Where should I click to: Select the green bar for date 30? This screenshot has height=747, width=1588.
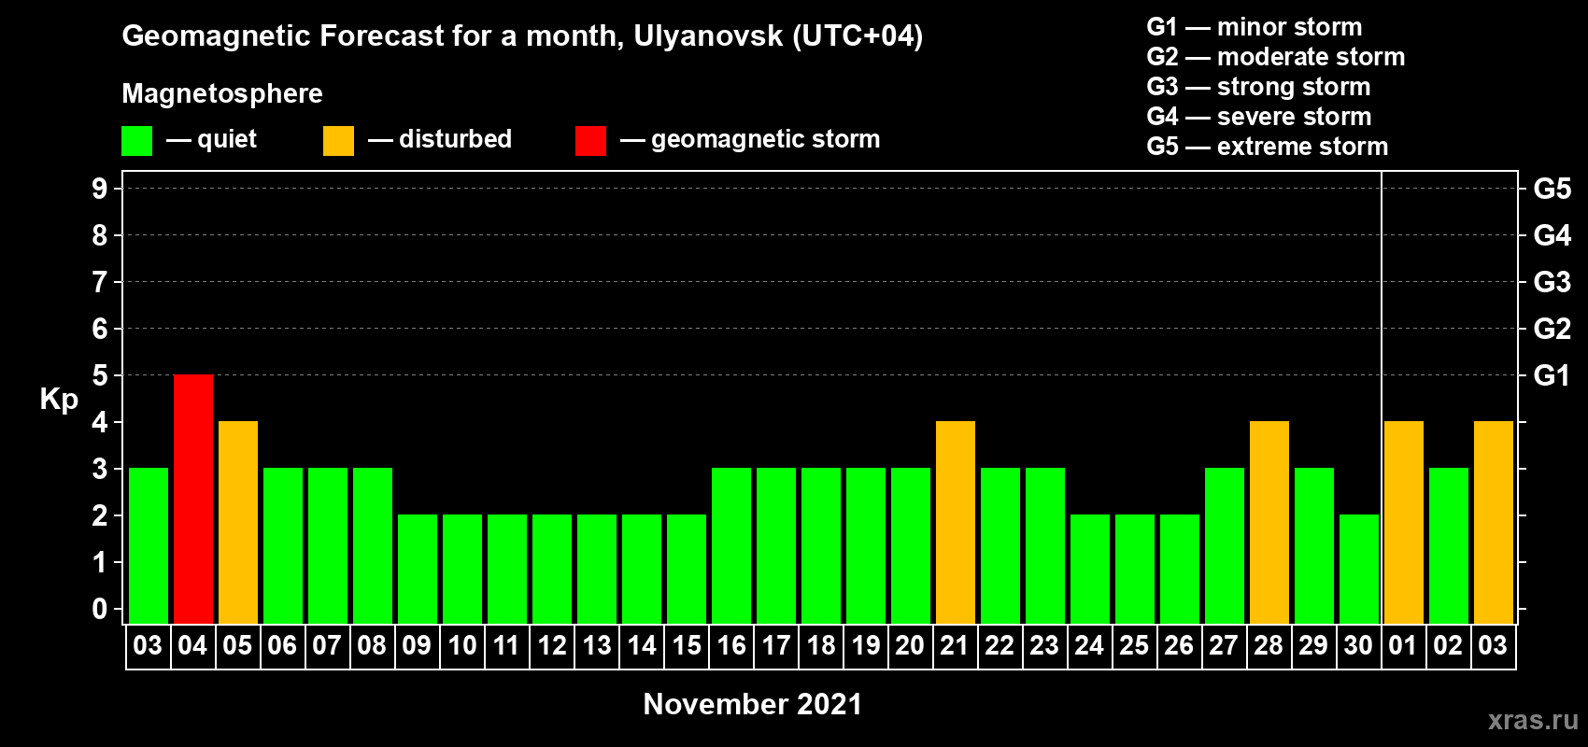pos(1359,569)
